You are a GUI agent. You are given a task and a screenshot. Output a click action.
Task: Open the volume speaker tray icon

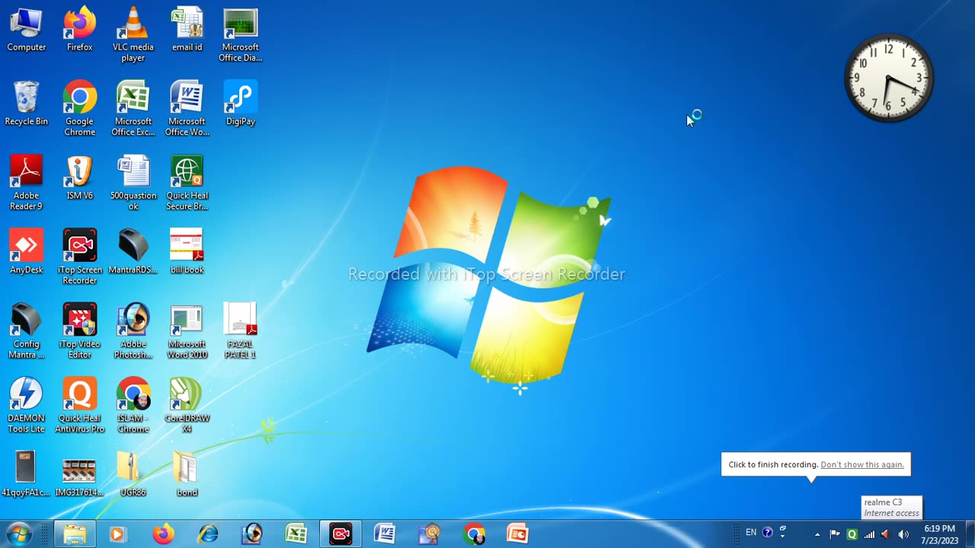pos(903,534)
